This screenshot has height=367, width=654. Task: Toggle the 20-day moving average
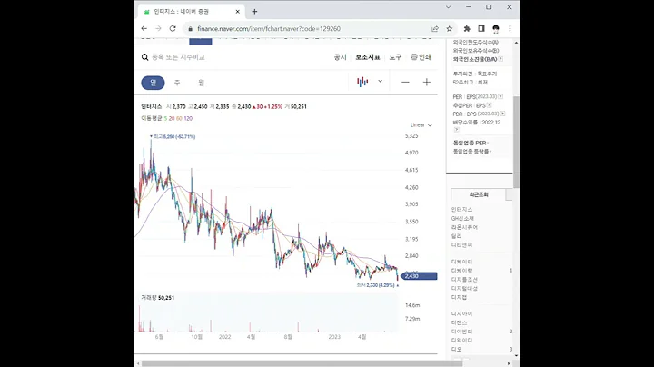click(x=172, y=118)
